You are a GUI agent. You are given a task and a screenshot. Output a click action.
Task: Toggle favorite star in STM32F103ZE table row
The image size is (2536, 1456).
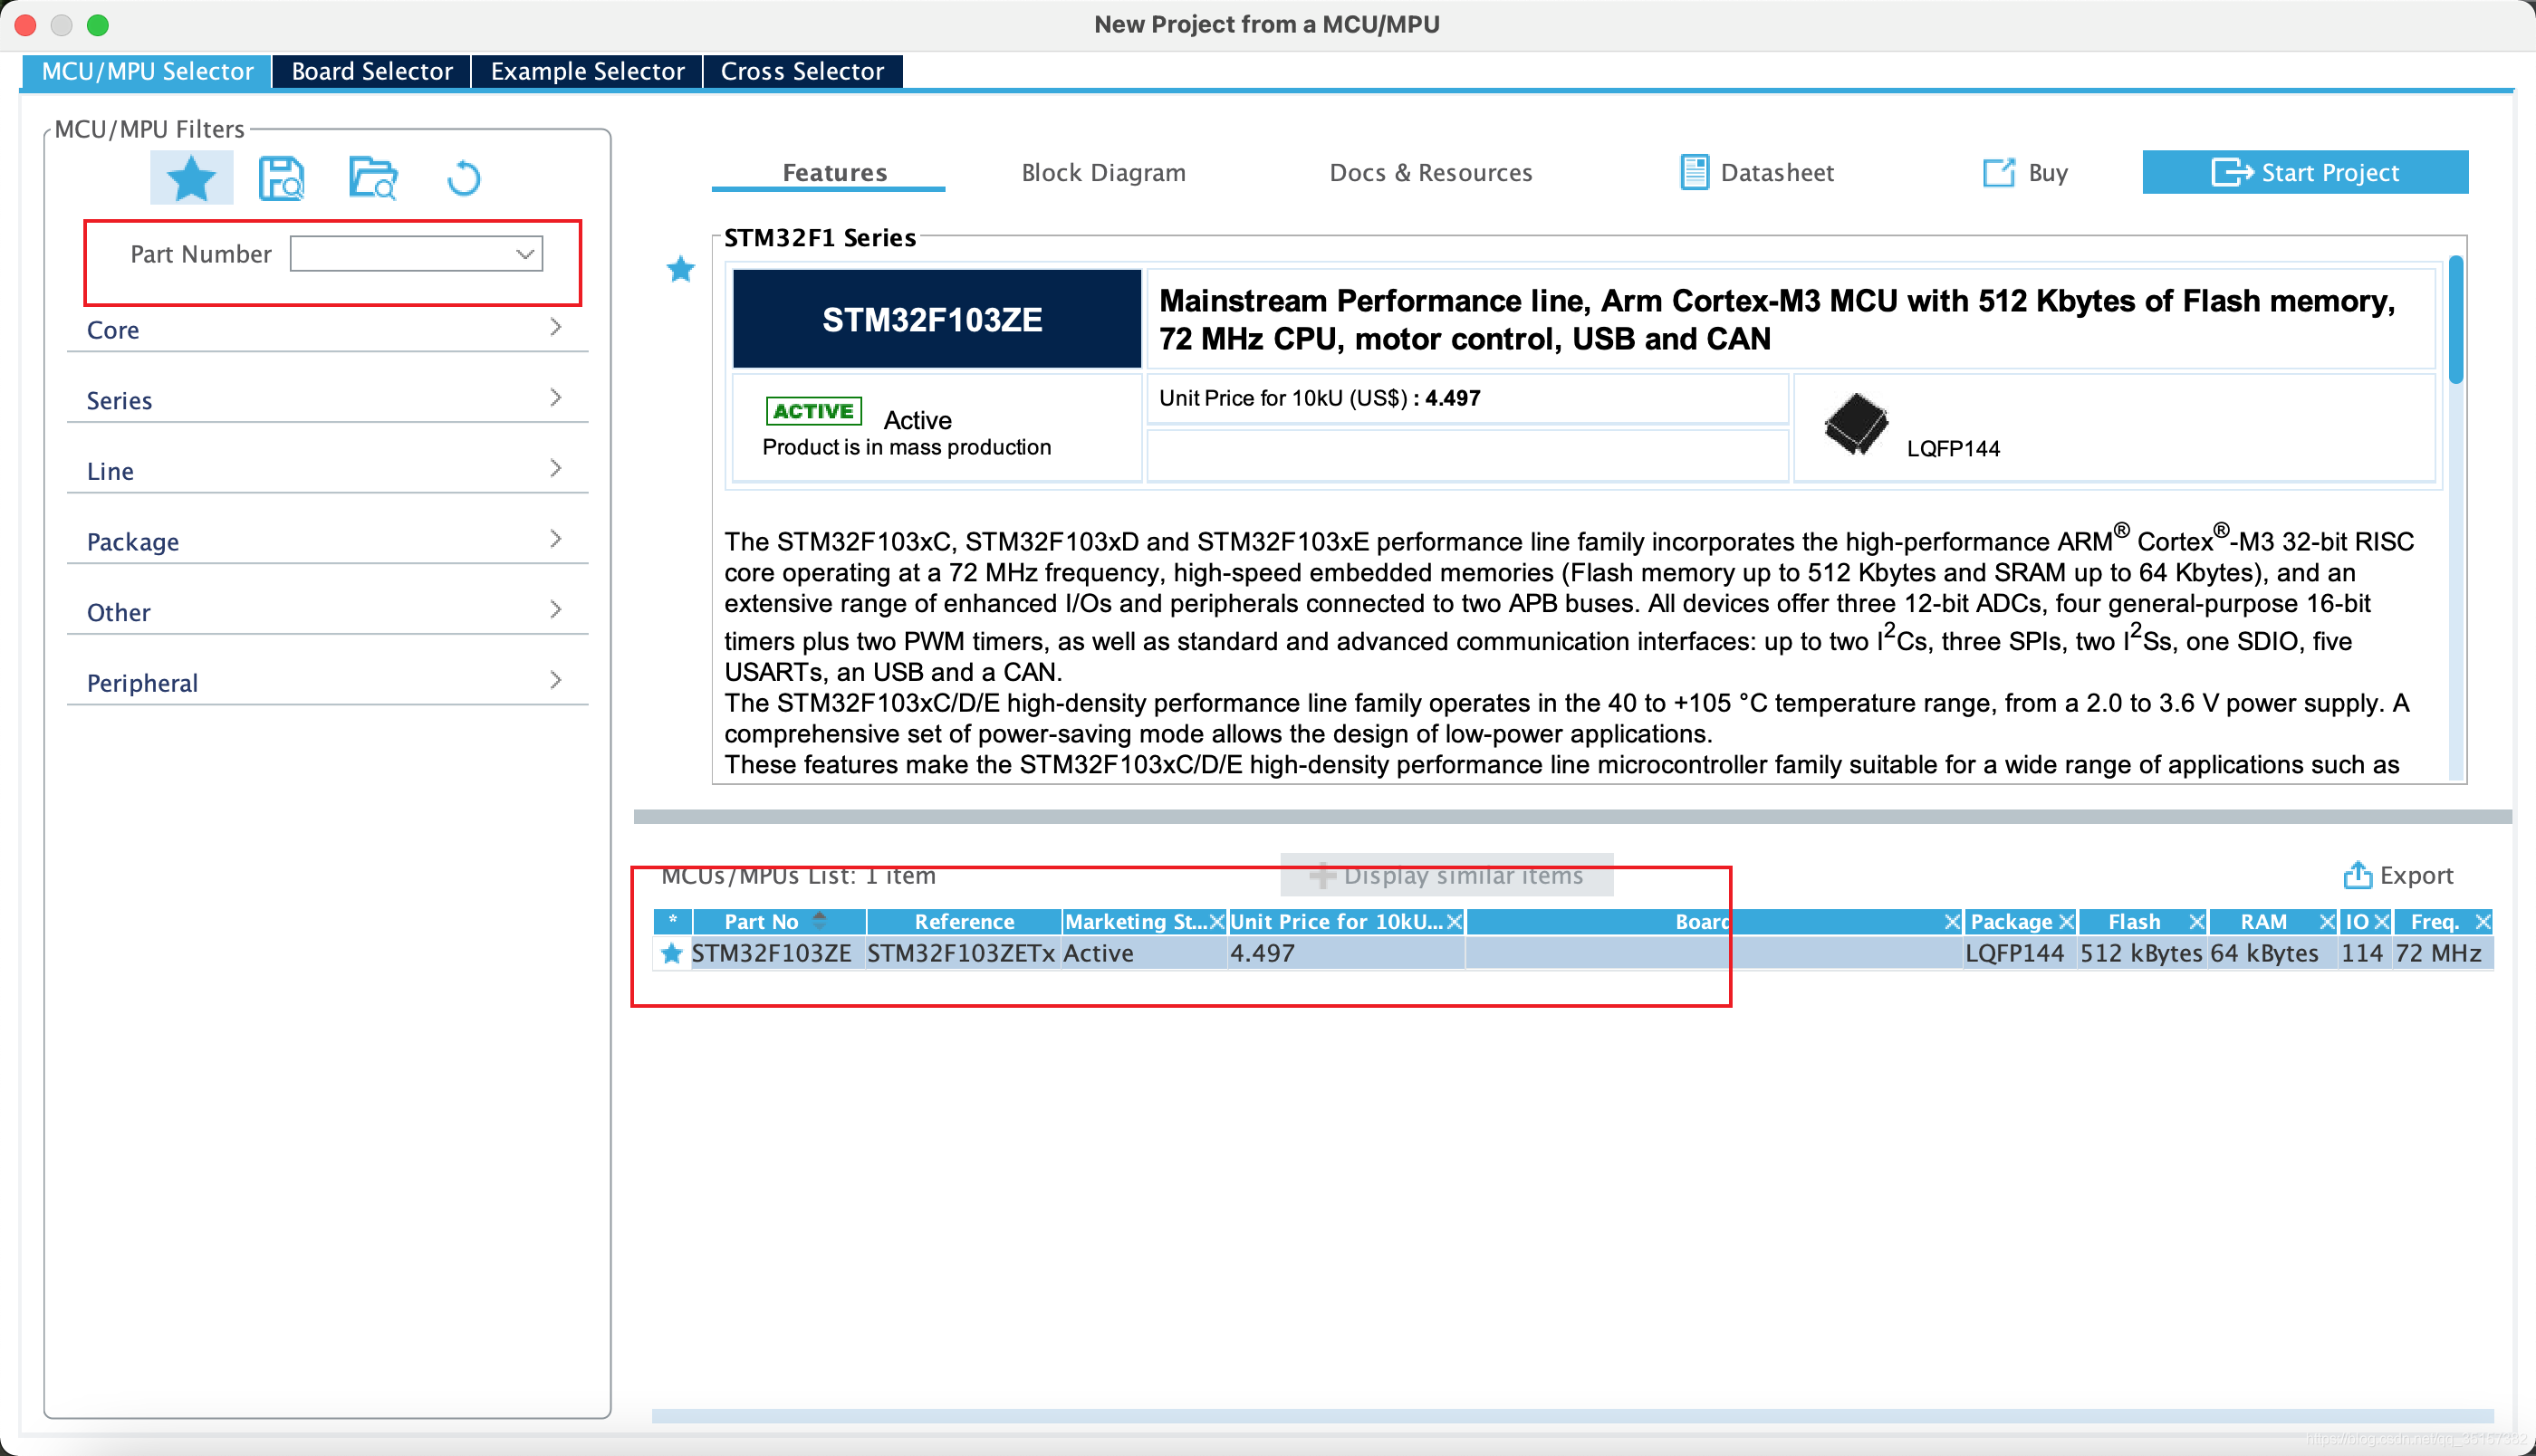[672, 953]
